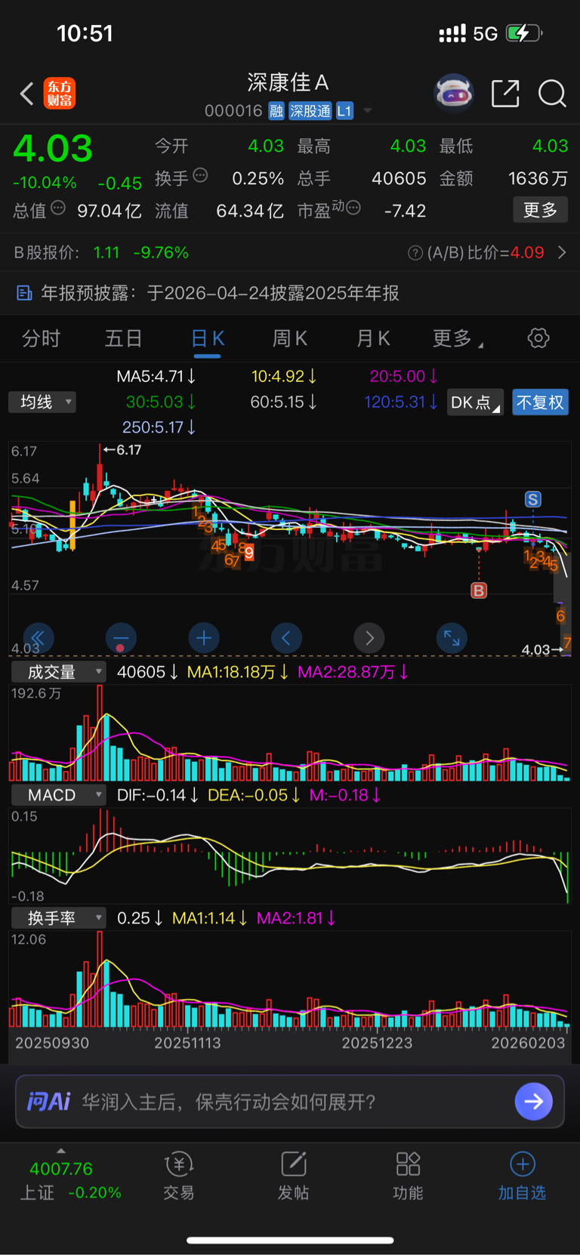Tap the 120:5.31 moving average value
Viewport: 580px width, 1255px height.
click(401, 402)
